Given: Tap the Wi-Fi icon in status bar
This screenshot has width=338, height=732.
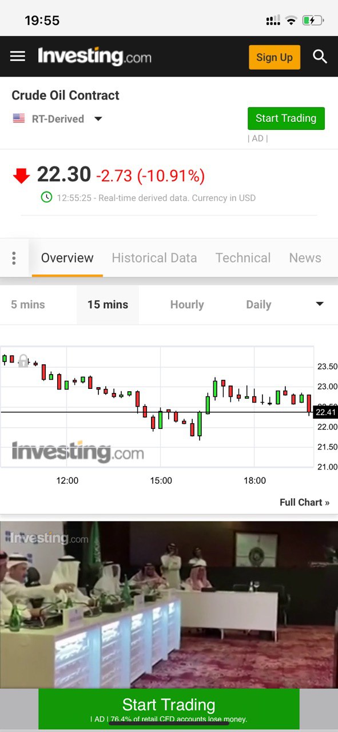Looking at the screenshot, I should 291,21.
